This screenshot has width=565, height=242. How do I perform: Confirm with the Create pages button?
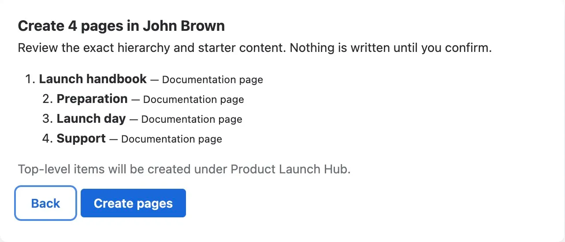133,203
